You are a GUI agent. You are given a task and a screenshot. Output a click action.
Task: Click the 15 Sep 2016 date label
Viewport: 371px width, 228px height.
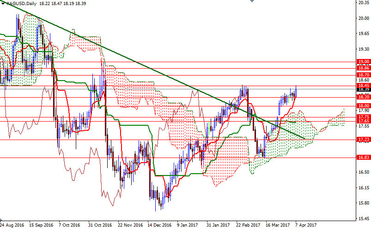pyautogui.click(x=42, y=225)
